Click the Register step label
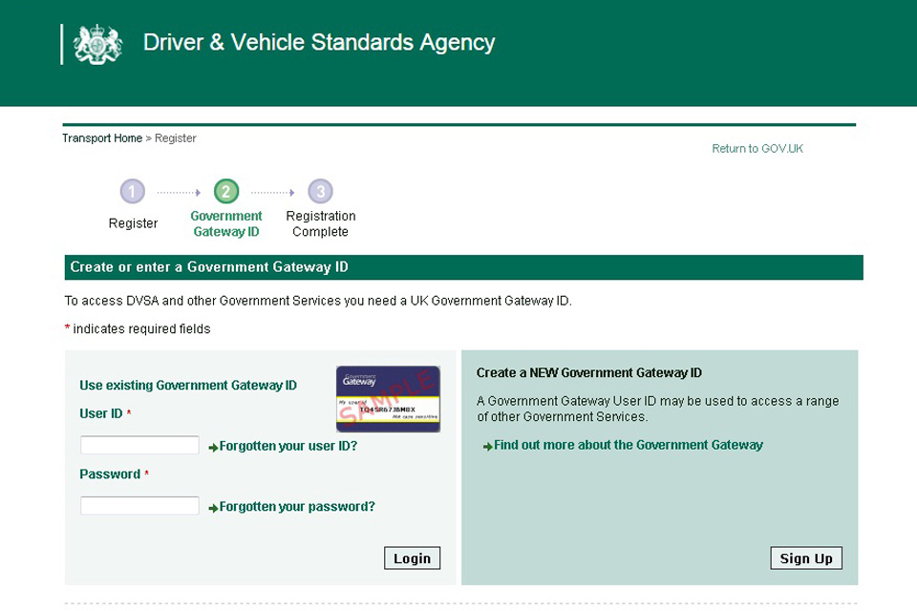This screenshot has width=917, height=611. tap(134, 223)
